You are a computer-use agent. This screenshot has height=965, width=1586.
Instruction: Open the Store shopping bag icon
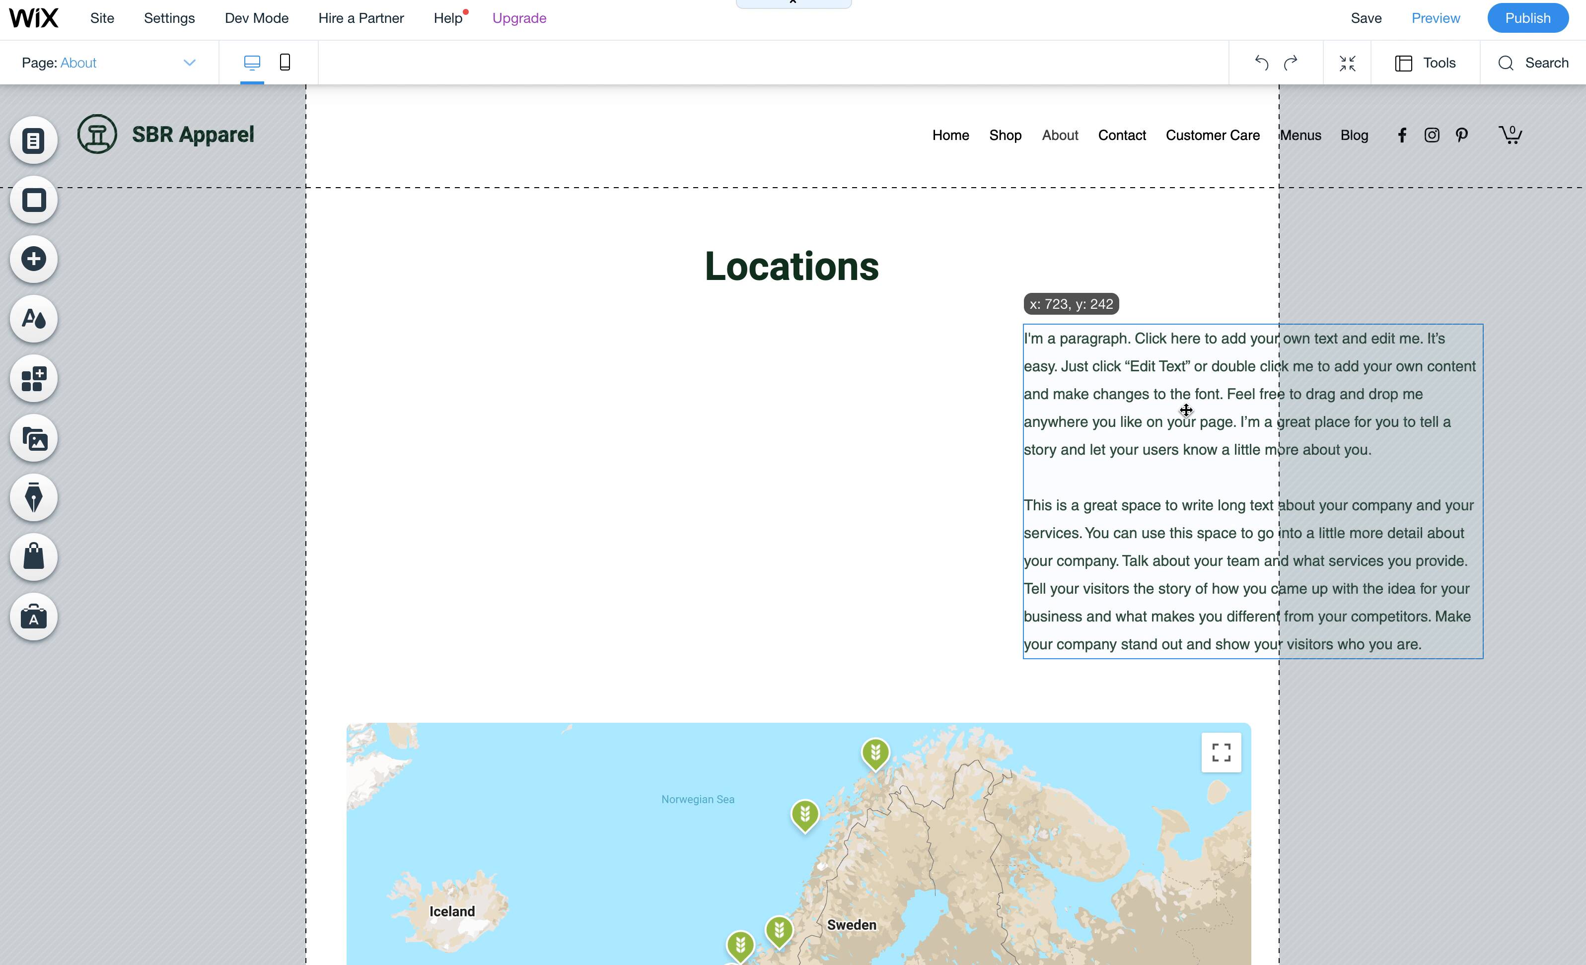(x=33, y=557)
